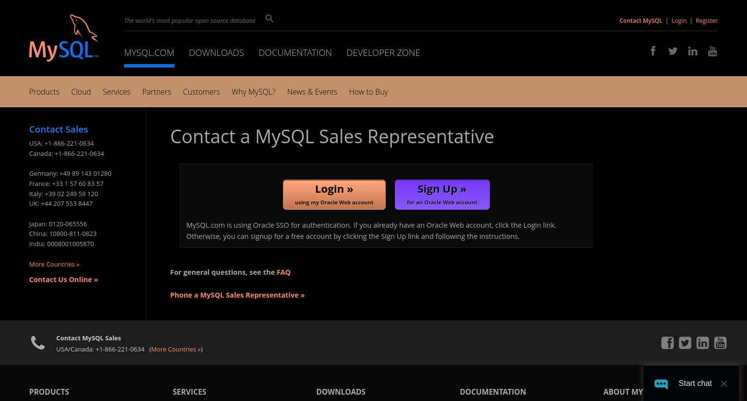Go to the DOWNLOADS tab
The height and width of the screenshot is (401, 747).
pos(216,52)
